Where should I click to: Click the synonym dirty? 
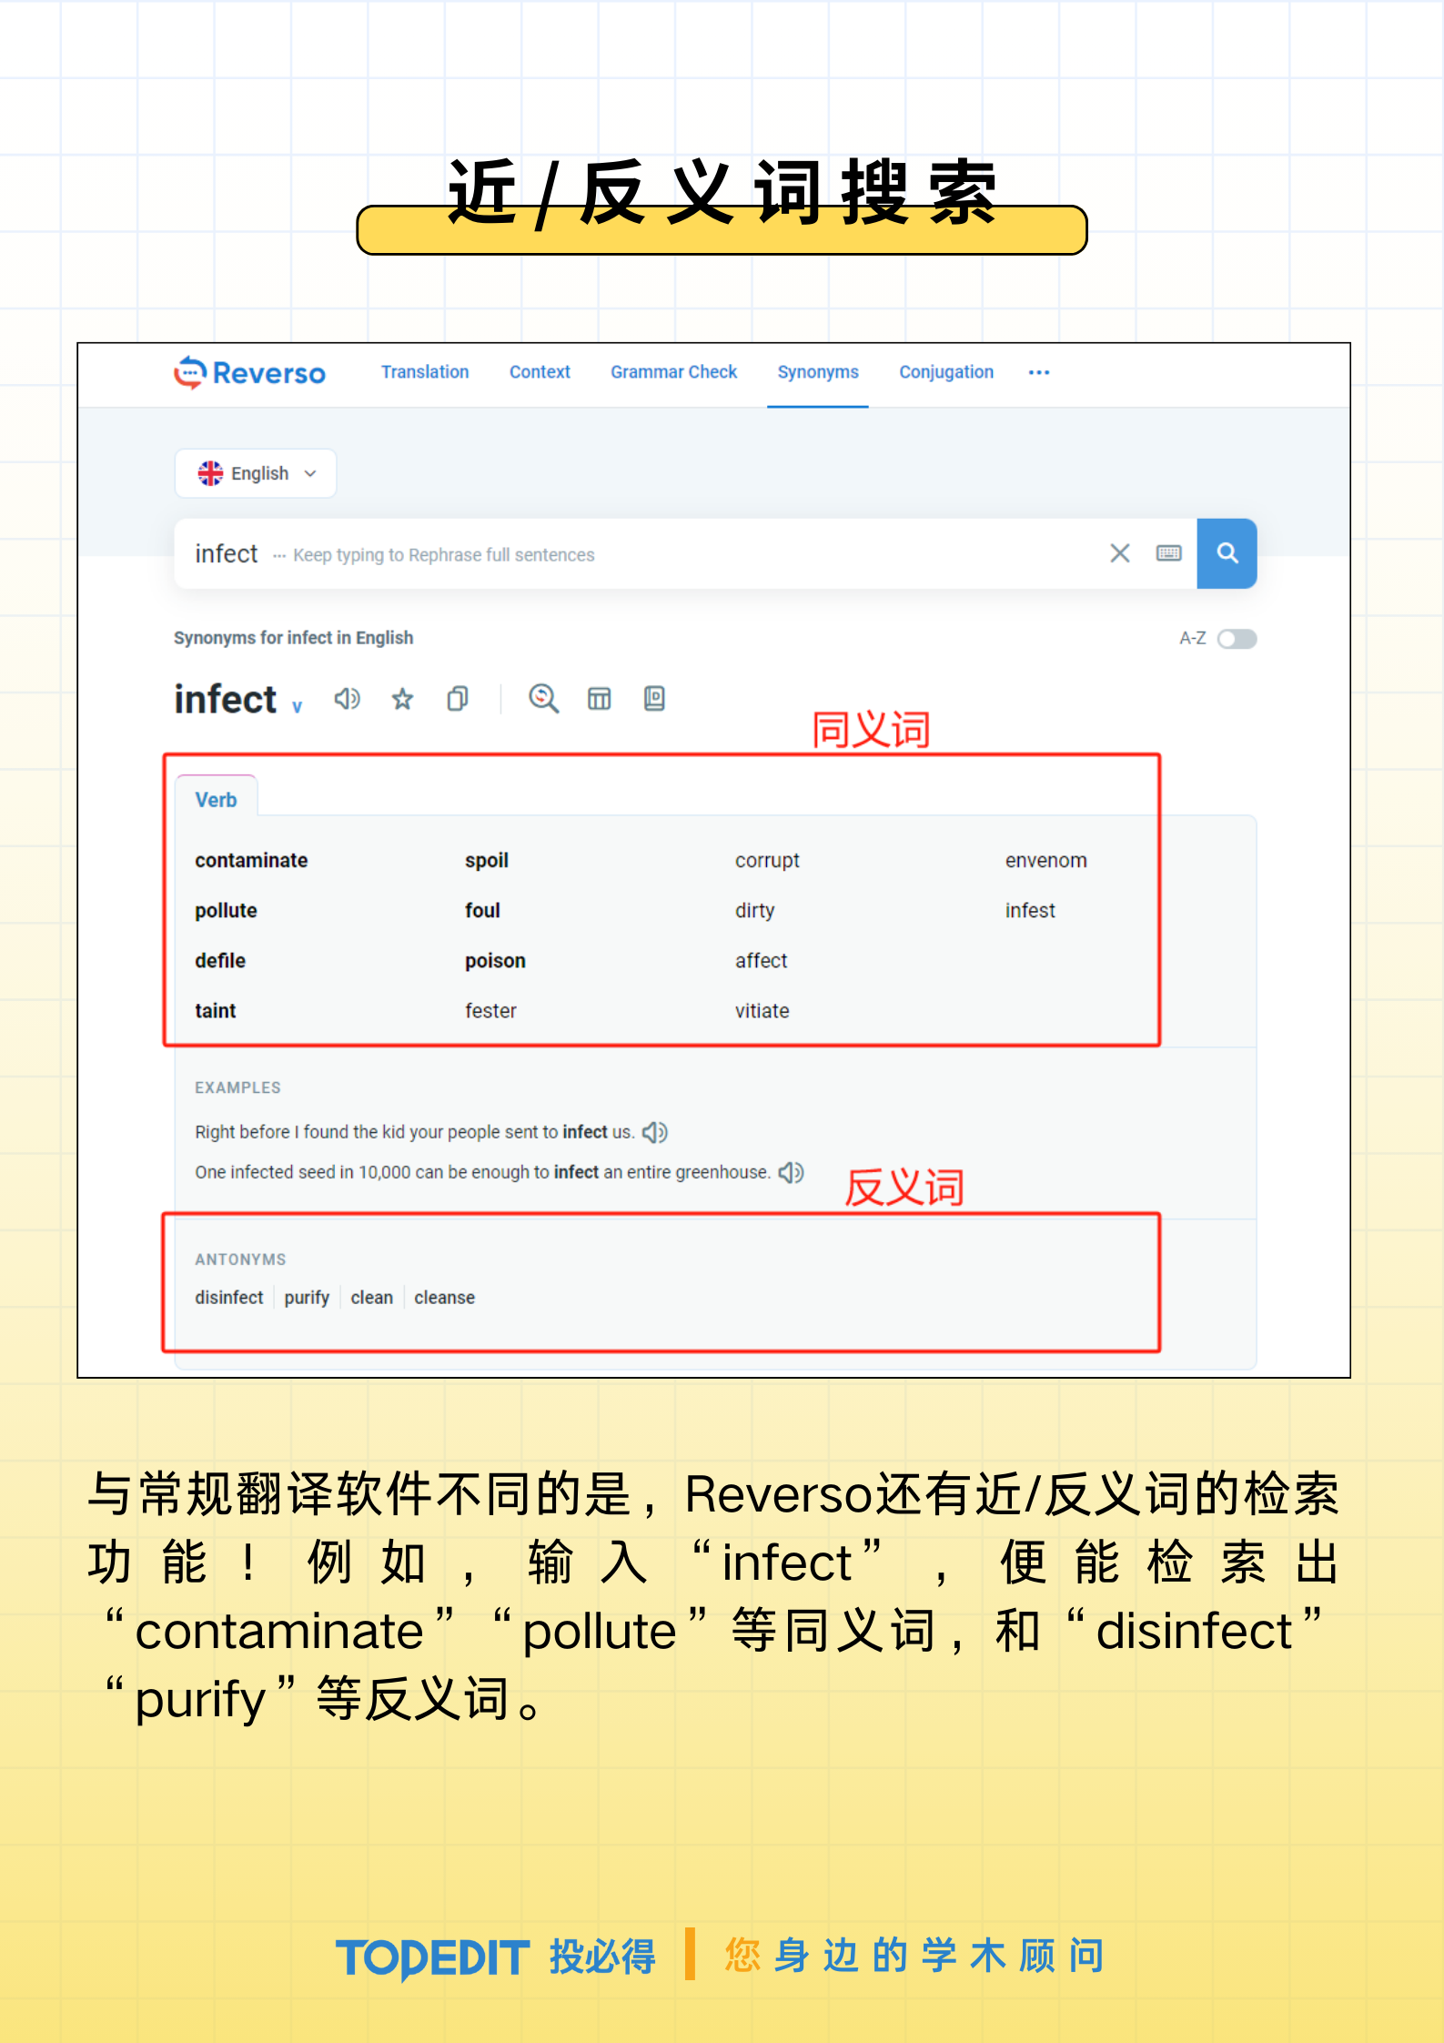click(754, 911)
